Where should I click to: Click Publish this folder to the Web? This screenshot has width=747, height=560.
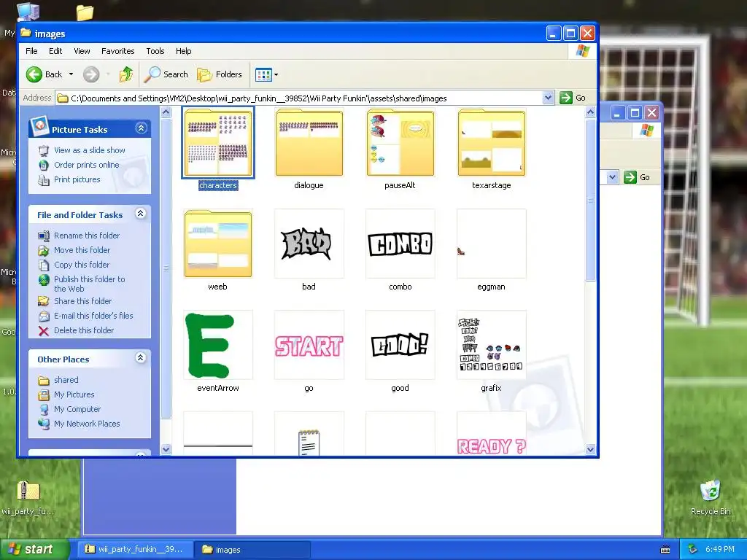pos(89,284)
